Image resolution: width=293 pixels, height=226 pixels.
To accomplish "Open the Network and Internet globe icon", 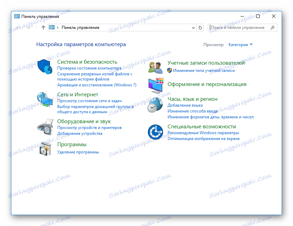I will coord(45,99).
